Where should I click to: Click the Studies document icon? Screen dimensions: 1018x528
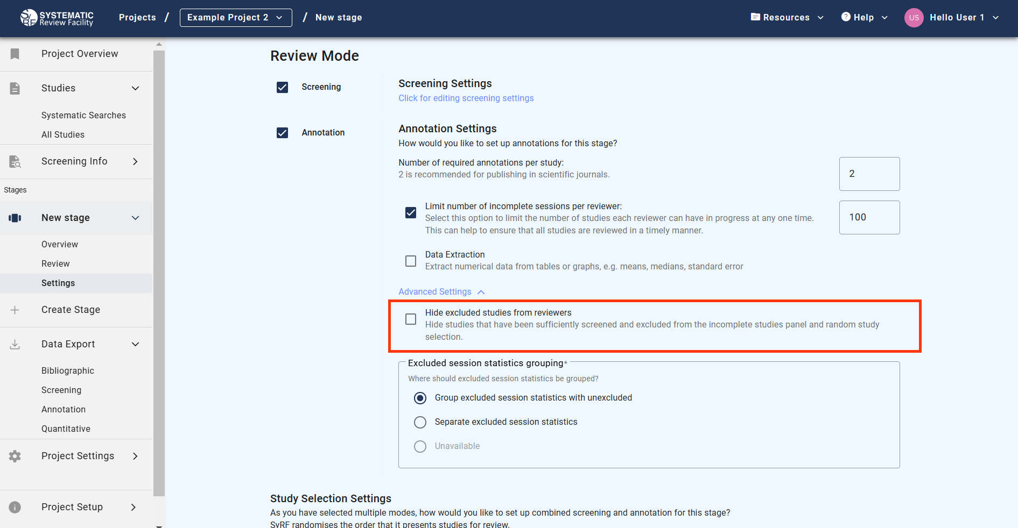click(15, 88)
